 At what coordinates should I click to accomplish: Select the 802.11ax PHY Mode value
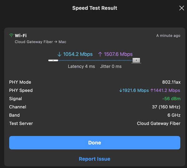click(171, 82)
